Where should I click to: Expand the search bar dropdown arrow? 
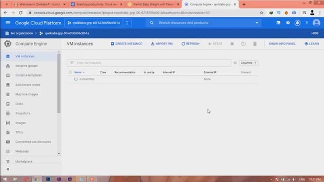click(257, 23)
